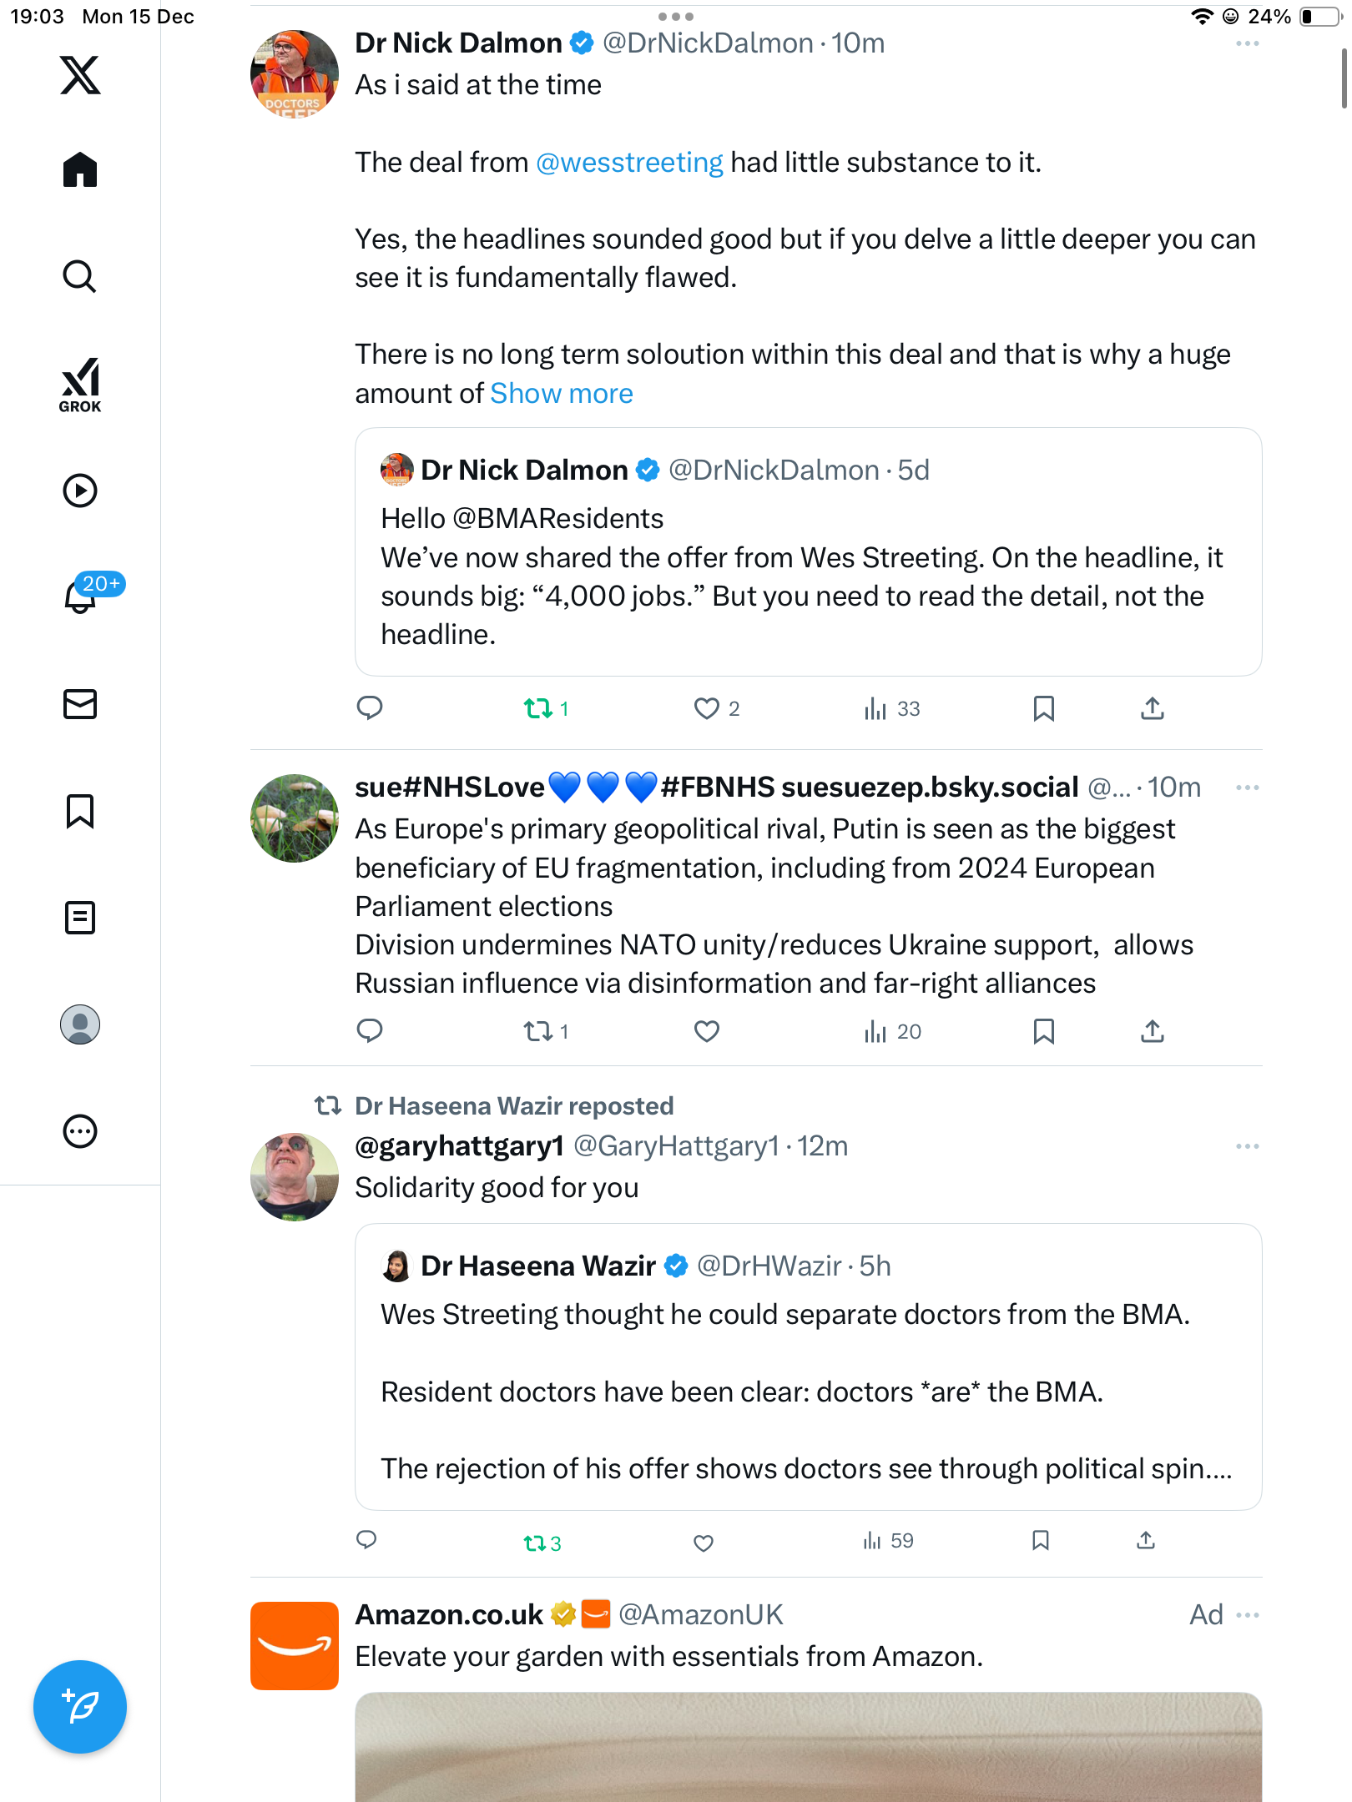Open the @wesstreeting mention link
The image size is (1352, 1802).
coord(629,163)
